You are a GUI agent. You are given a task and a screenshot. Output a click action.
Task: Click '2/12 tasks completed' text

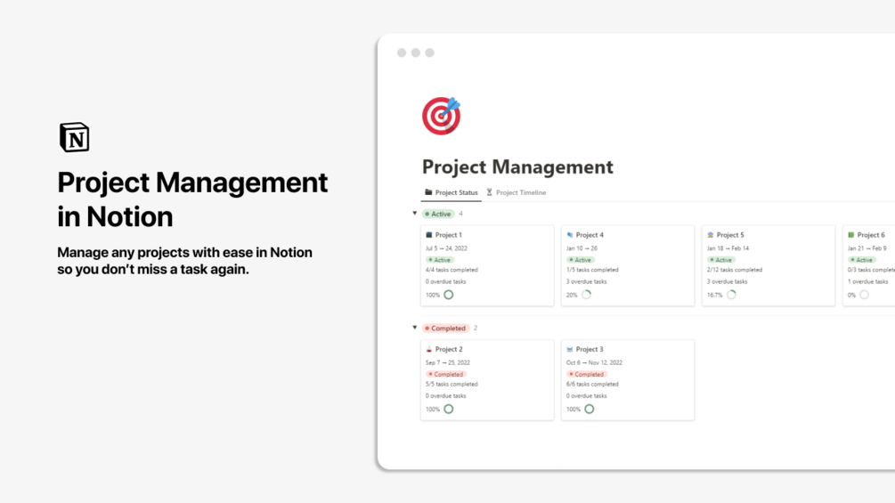point(735,270)
